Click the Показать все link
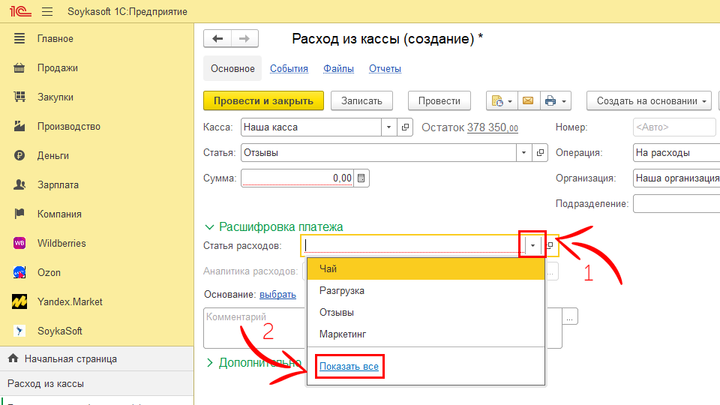This screenshot has width=720, height=405. (349, 367)
